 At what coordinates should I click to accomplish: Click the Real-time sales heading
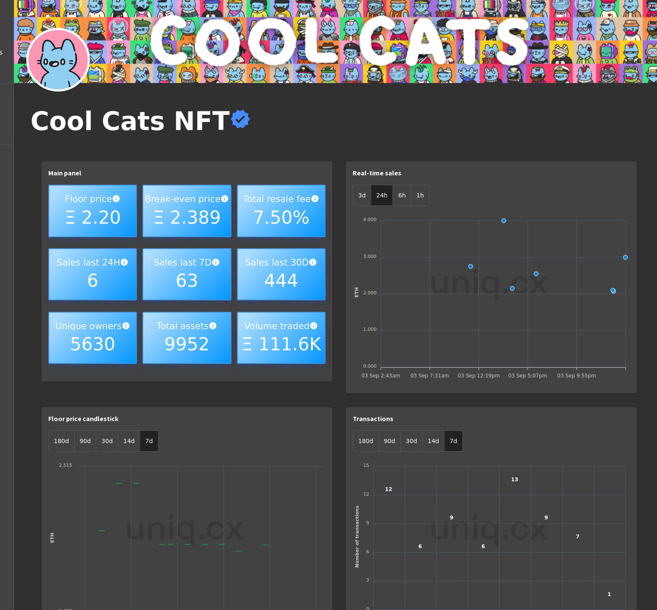pos(377,173)
